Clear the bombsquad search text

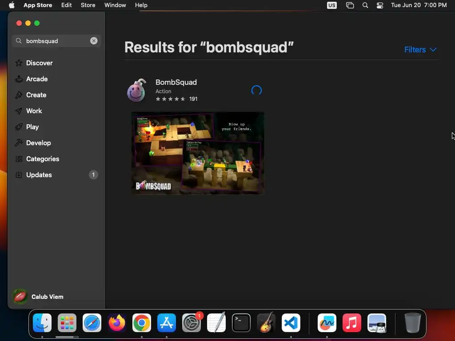[x=94, y=41]
